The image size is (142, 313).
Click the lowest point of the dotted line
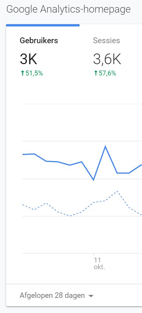[70, 216]
